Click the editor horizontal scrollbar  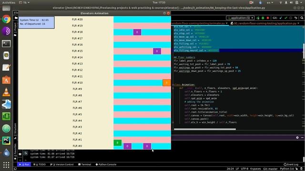[x=204, y=129]
